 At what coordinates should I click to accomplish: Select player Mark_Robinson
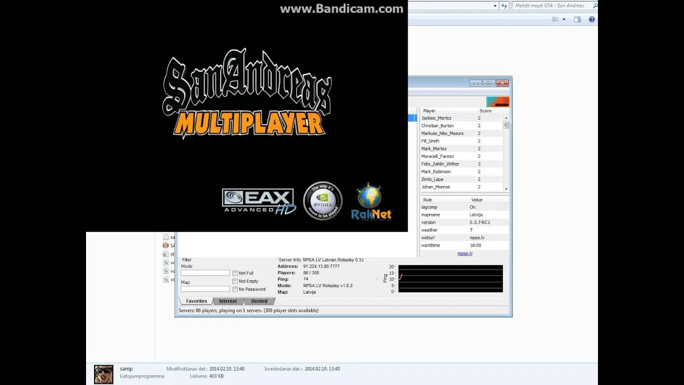click(462, 172)
